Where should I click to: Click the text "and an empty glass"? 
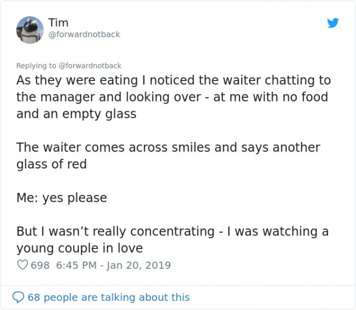[76, 114]
